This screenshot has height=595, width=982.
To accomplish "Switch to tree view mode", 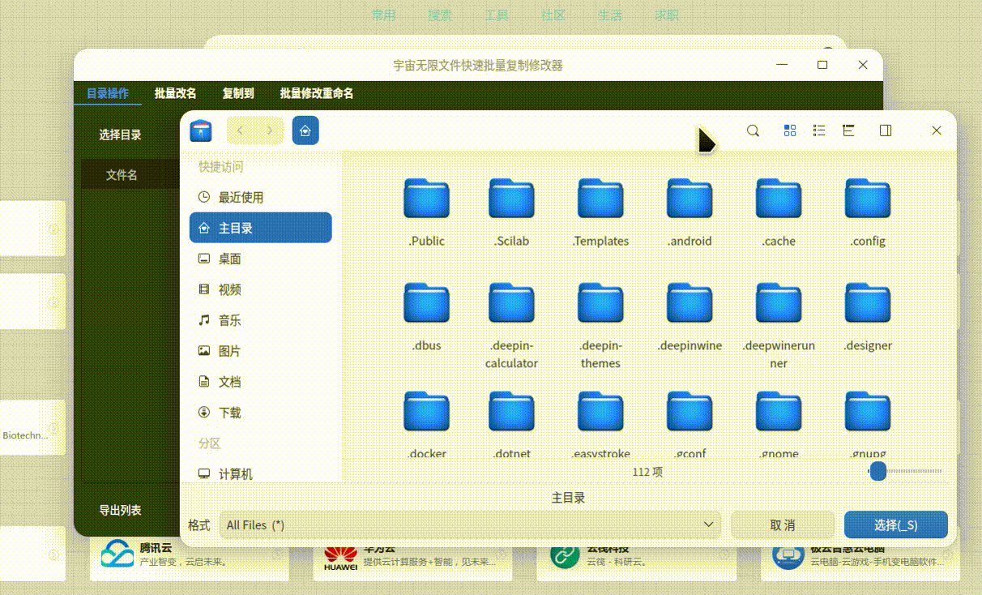I will click(x=849, y=131).
